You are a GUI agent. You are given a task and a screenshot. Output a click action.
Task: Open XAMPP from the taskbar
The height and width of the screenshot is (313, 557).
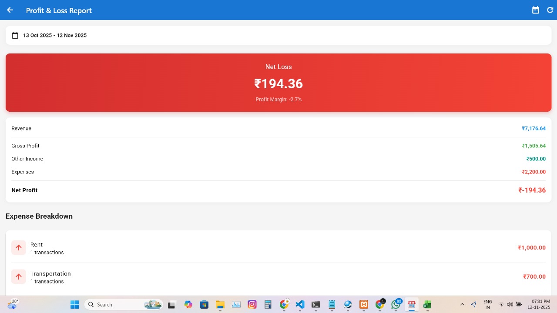364,305
